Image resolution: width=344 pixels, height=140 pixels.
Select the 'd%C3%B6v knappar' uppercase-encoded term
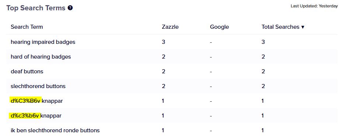pos(37,101)
